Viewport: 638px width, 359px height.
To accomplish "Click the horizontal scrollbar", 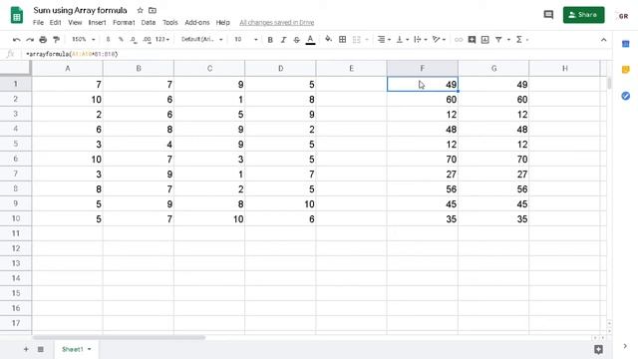I will 119,337.
